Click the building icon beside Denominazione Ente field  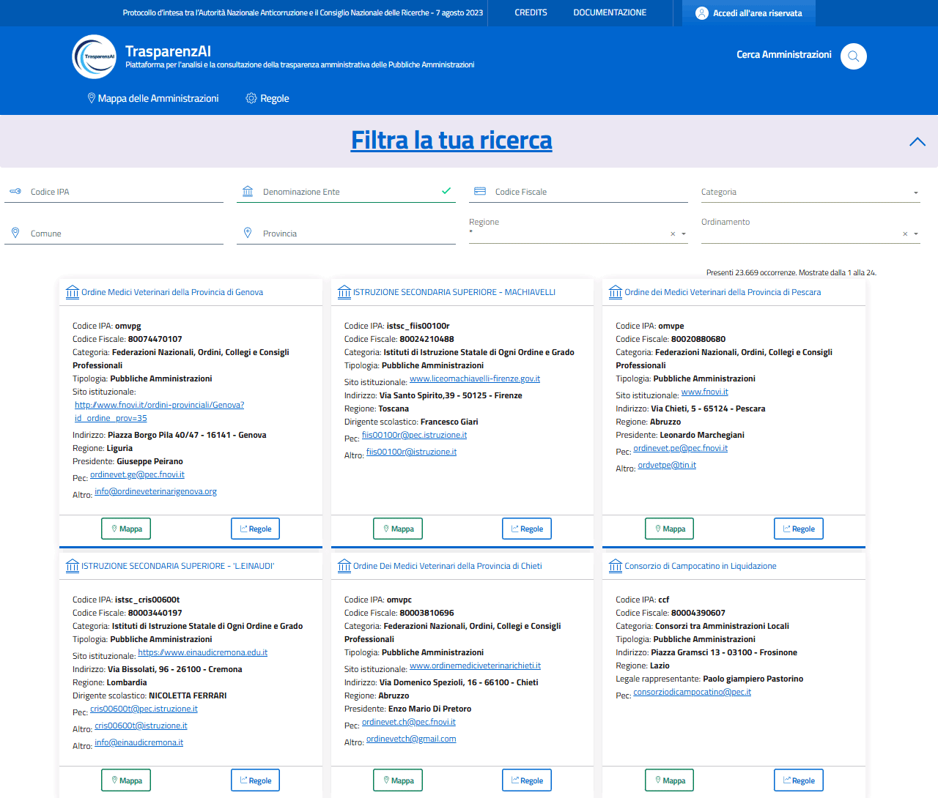[248, 191]
